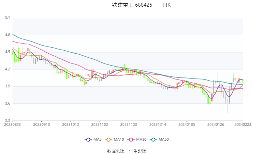
Task: Click the 3.6 price axis label
Action: pyautogui.click(x=7, y=103)
